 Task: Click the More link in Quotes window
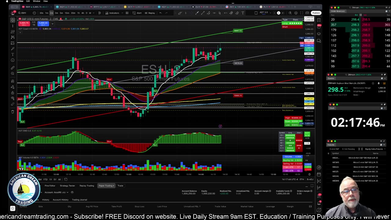pyautogui.click(x=356, y=95)
